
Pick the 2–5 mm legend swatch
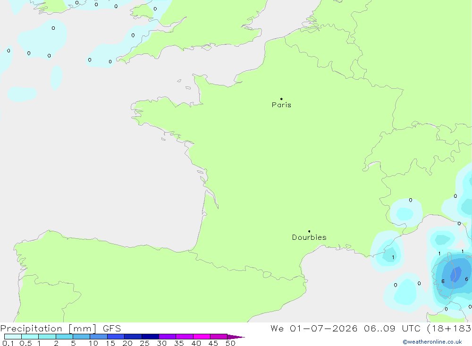tap(64, 337)
